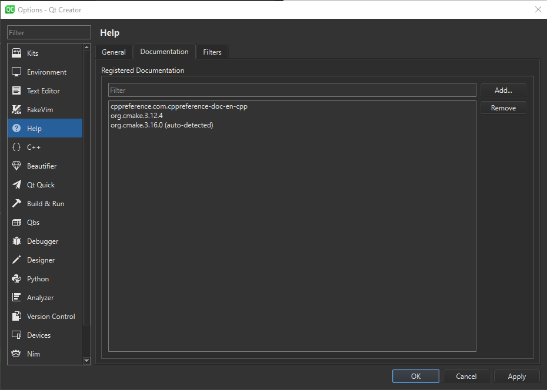This screenshot has height=390, width=547.
Task: Open Build & Run category label
Action: 46,203
